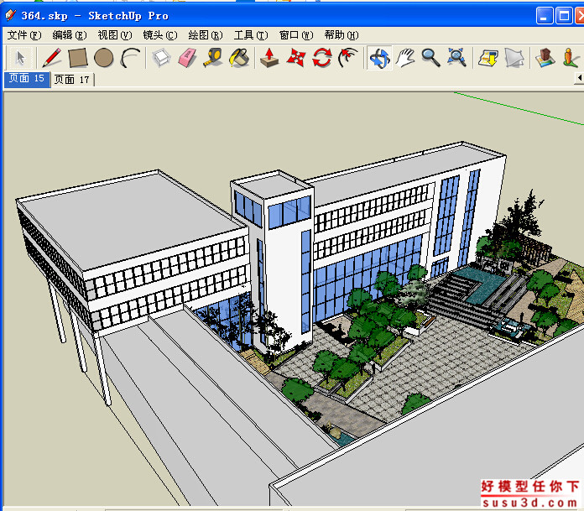The width and height of the screenshot is (584, 511).
Task: Click the Zoom Extents icon
Action: [456, 58]
